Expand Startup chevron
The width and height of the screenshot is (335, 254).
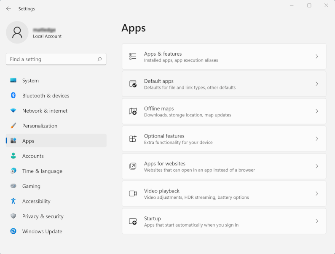[317, 221]
